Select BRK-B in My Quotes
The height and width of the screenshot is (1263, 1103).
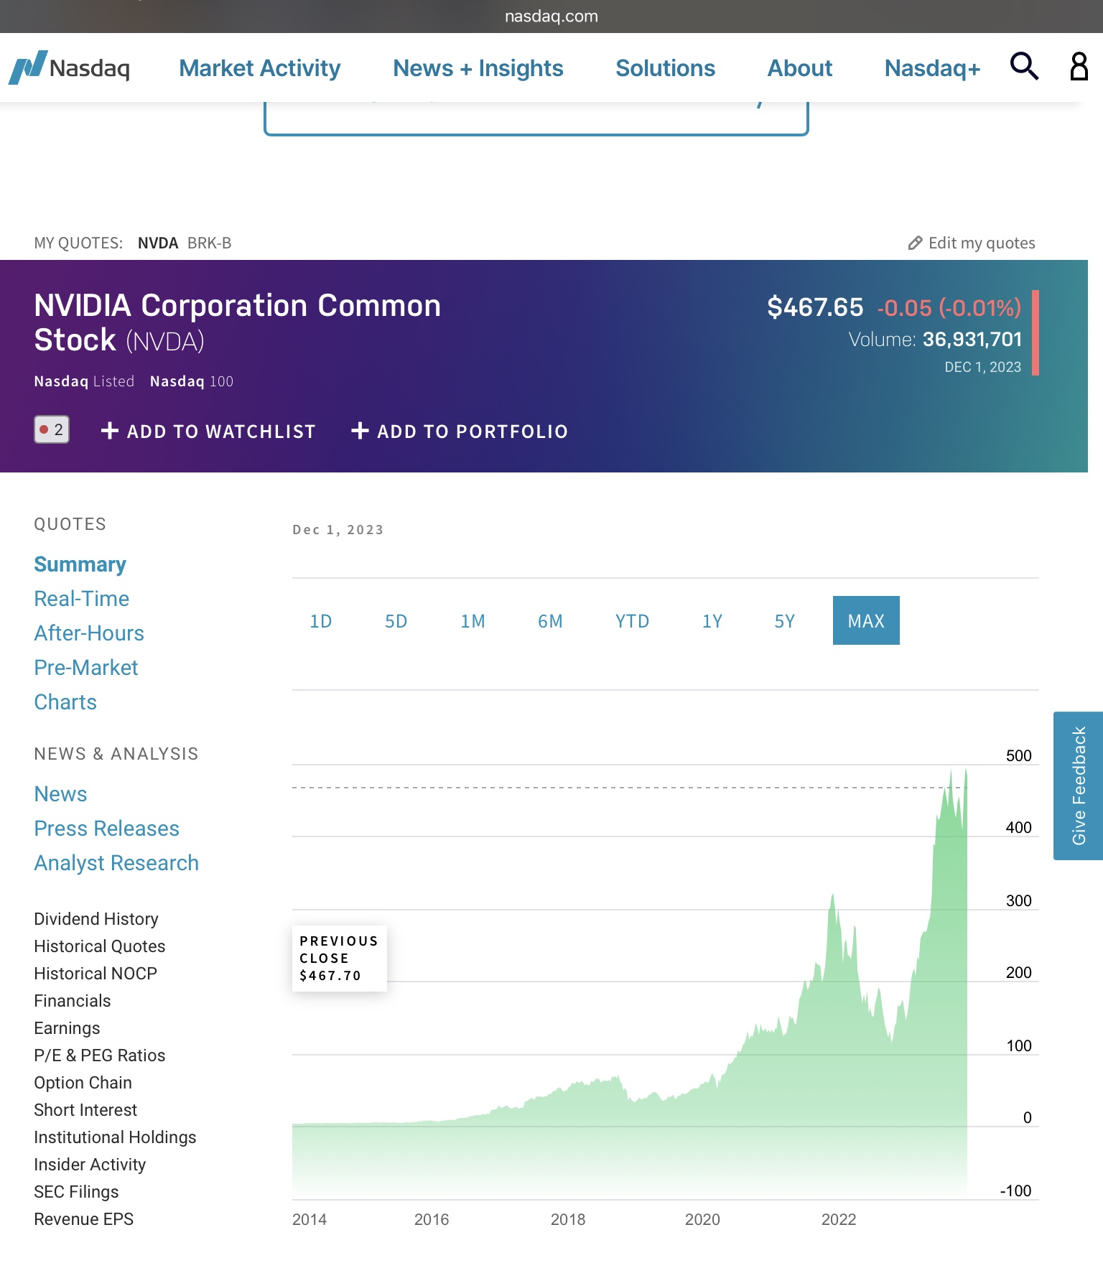pos(209,243)
